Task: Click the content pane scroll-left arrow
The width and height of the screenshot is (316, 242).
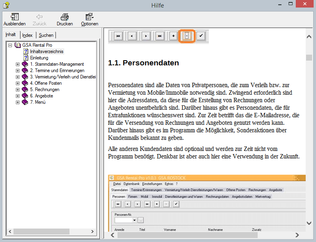Action: click(x=113, y=235)
